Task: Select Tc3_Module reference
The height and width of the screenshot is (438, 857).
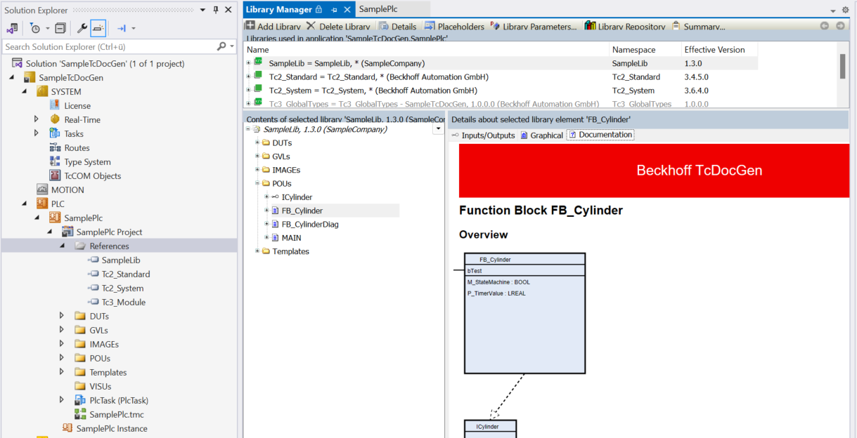Action: coord(123,302)
